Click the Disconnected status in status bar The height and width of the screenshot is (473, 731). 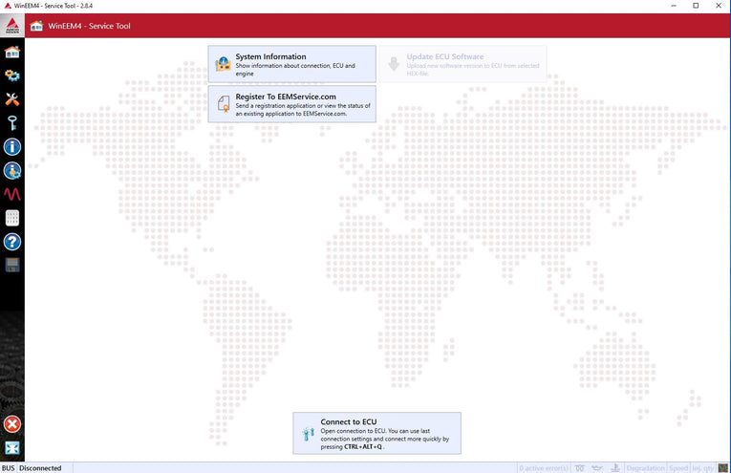click(40, 468)
